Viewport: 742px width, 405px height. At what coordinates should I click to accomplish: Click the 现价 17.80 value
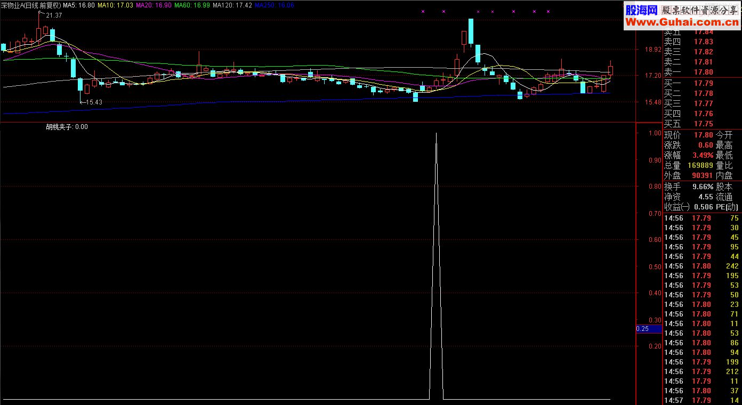pyautogui.click(x=703, y=135)
